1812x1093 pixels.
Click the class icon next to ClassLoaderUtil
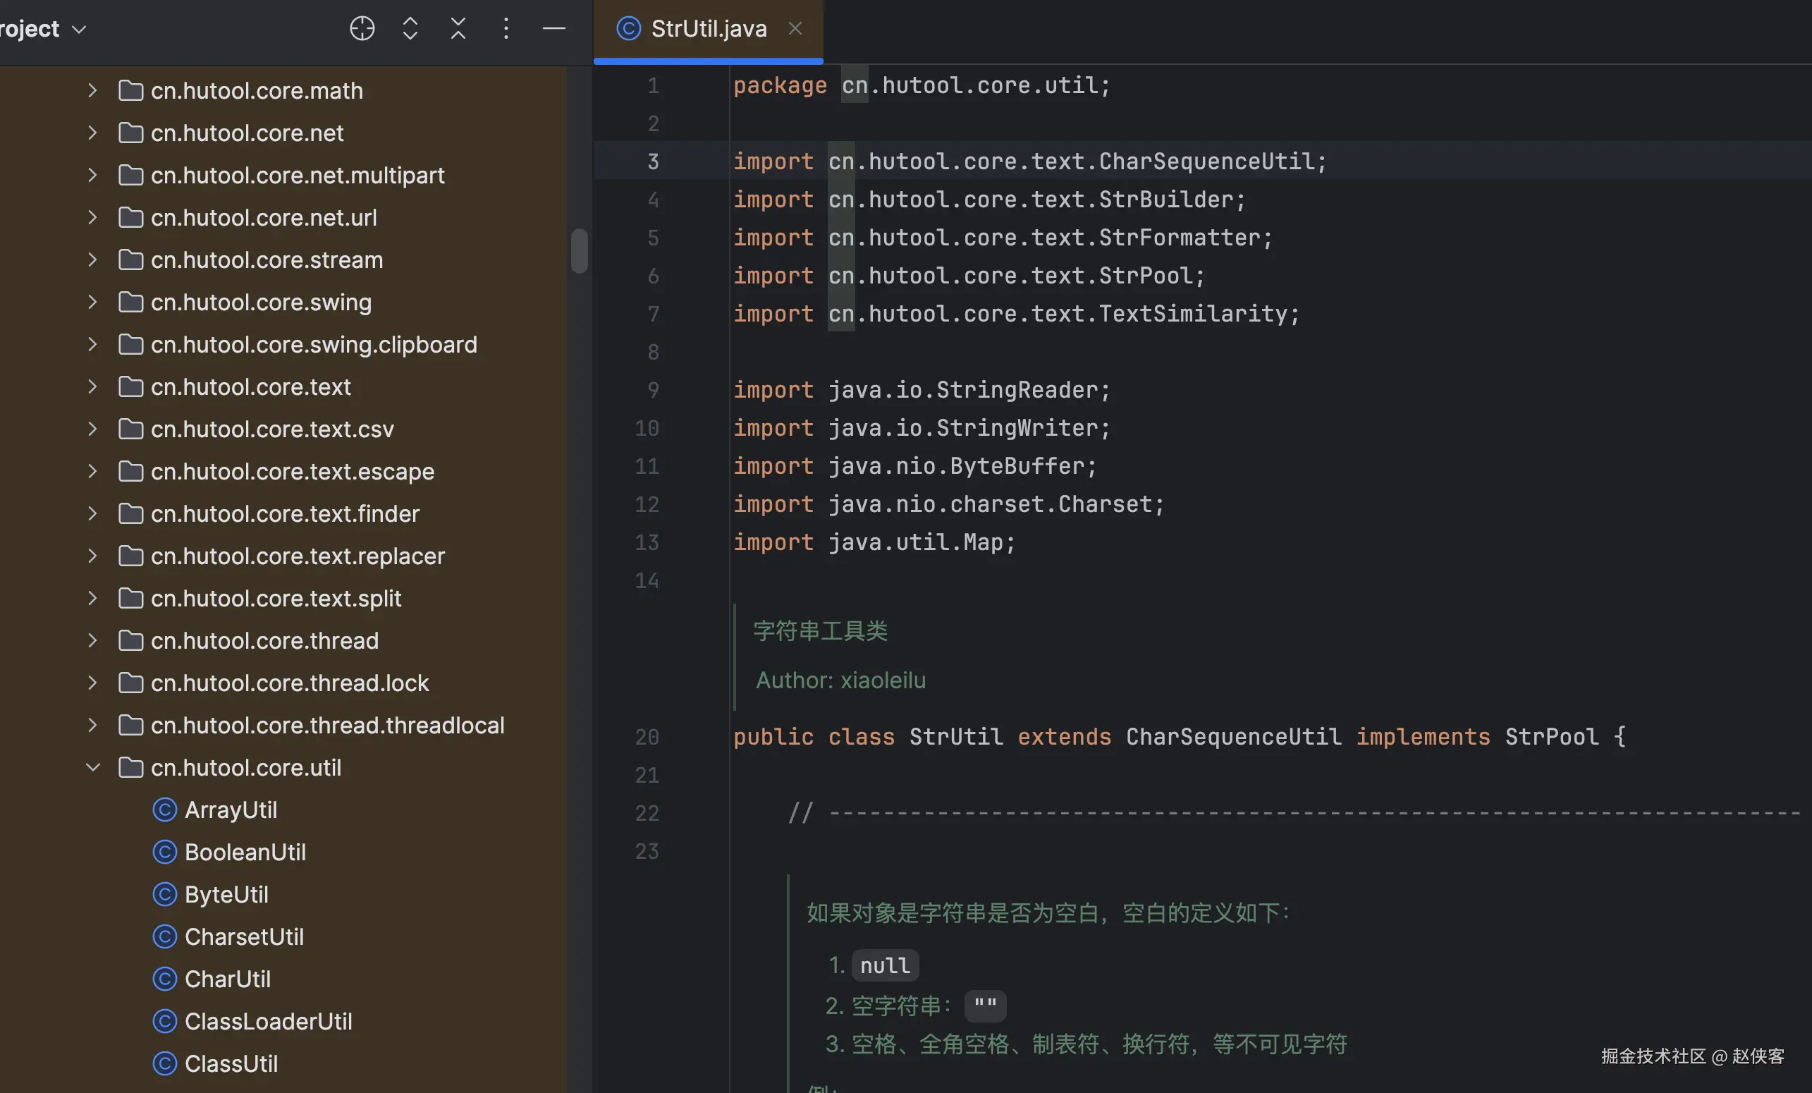coord(165,1022)
